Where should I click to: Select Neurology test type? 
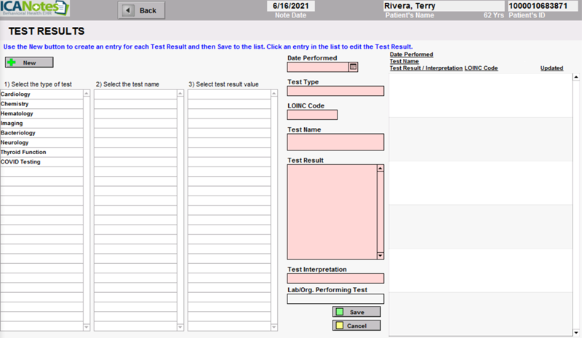42,142
